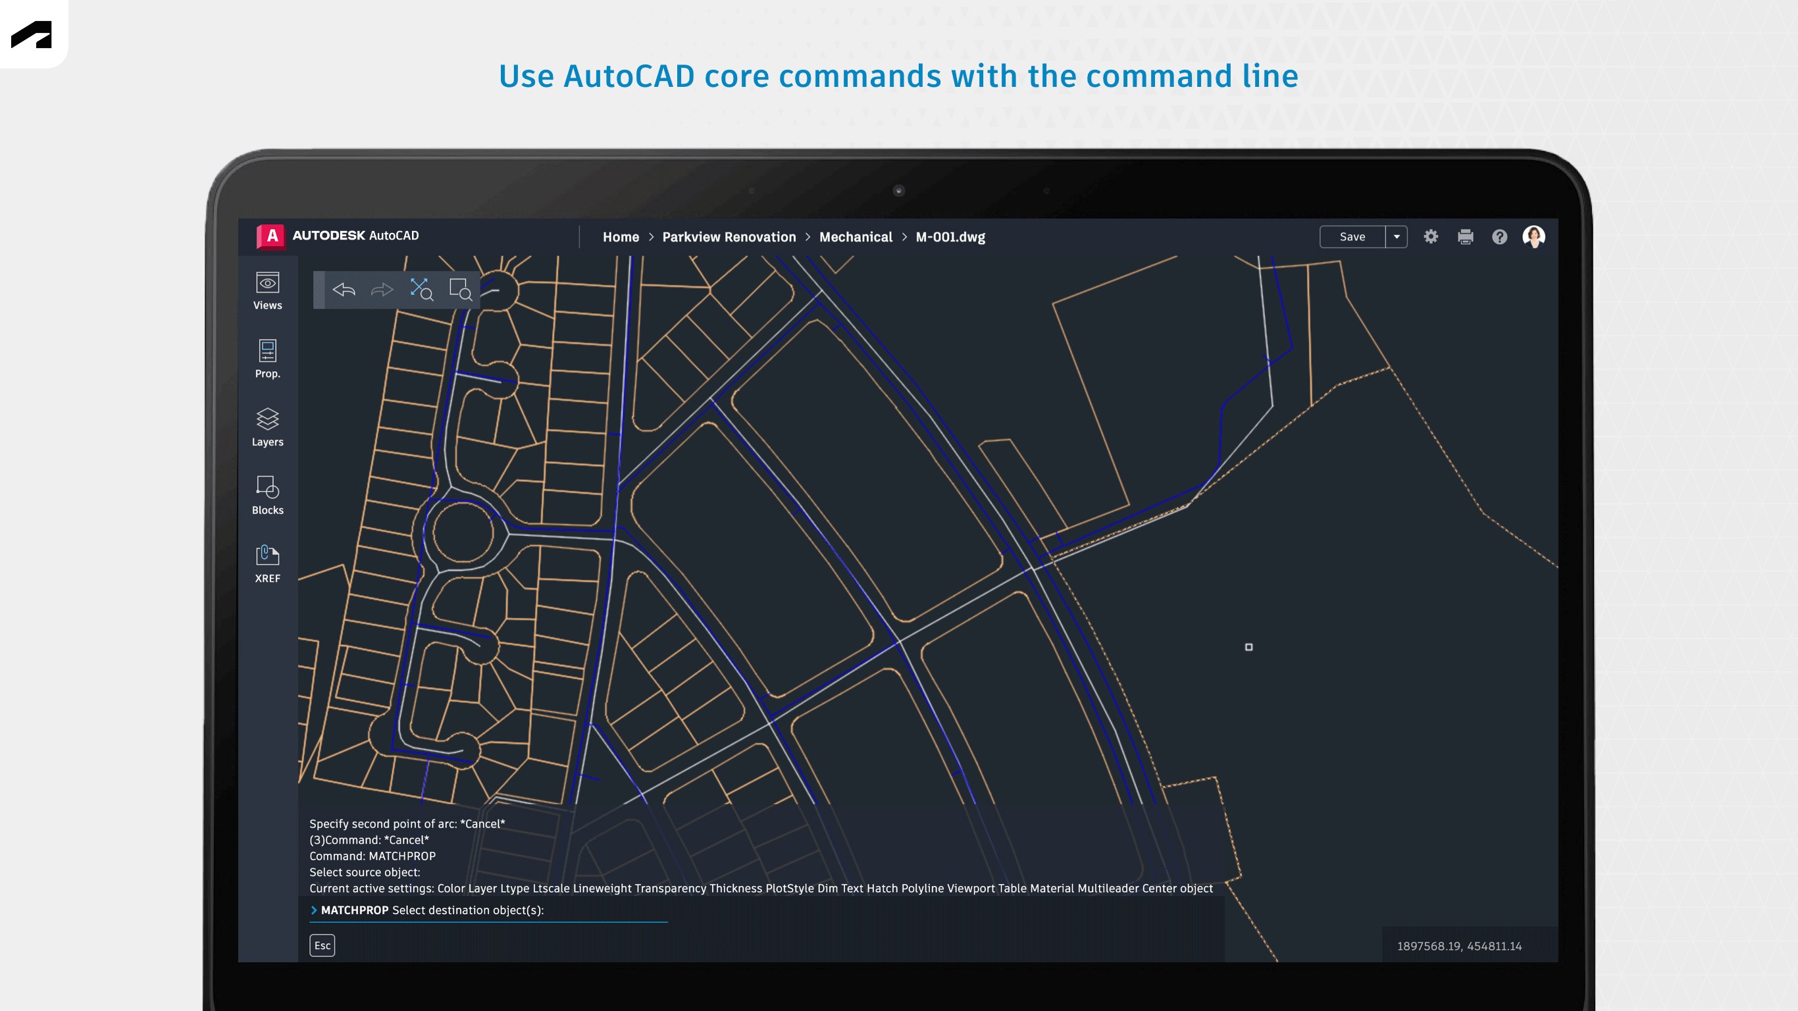
Task: Go to the Mechanical folder breadcrumb
Action: pos(856,237)
